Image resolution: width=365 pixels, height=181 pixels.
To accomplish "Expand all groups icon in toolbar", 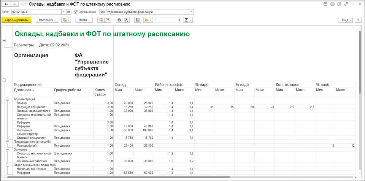I will pyautogui.click(x=100, y=20).
